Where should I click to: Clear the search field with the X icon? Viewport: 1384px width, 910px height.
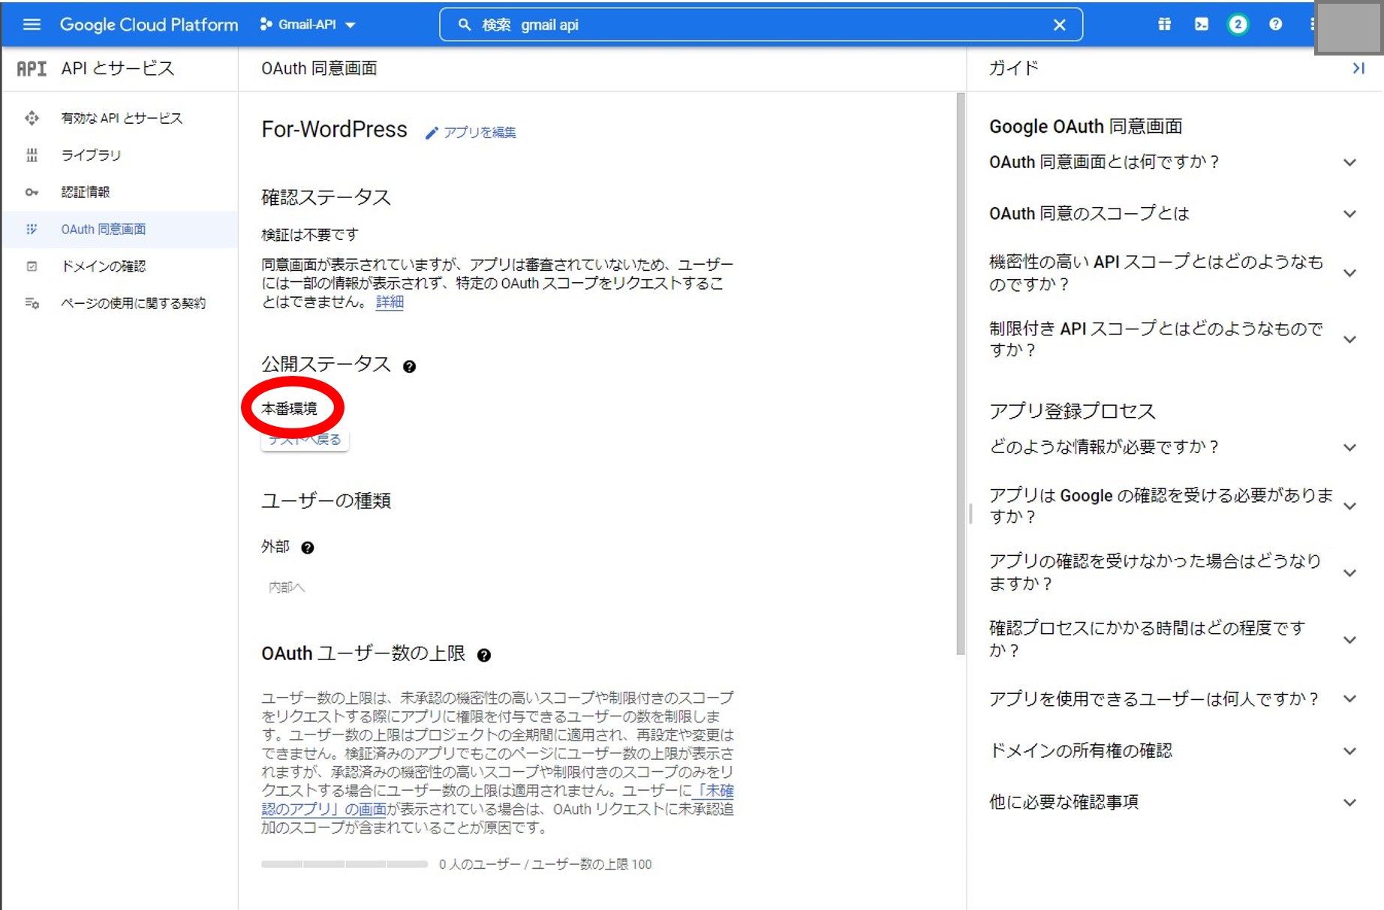coord(1059,24)
